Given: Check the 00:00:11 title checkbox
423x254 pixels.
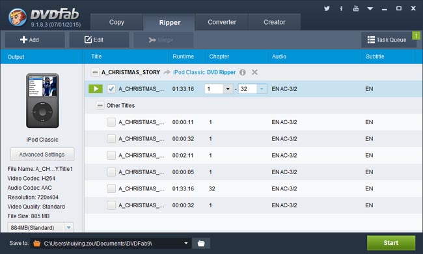Looking at the screenshot, I should point(111,122).
